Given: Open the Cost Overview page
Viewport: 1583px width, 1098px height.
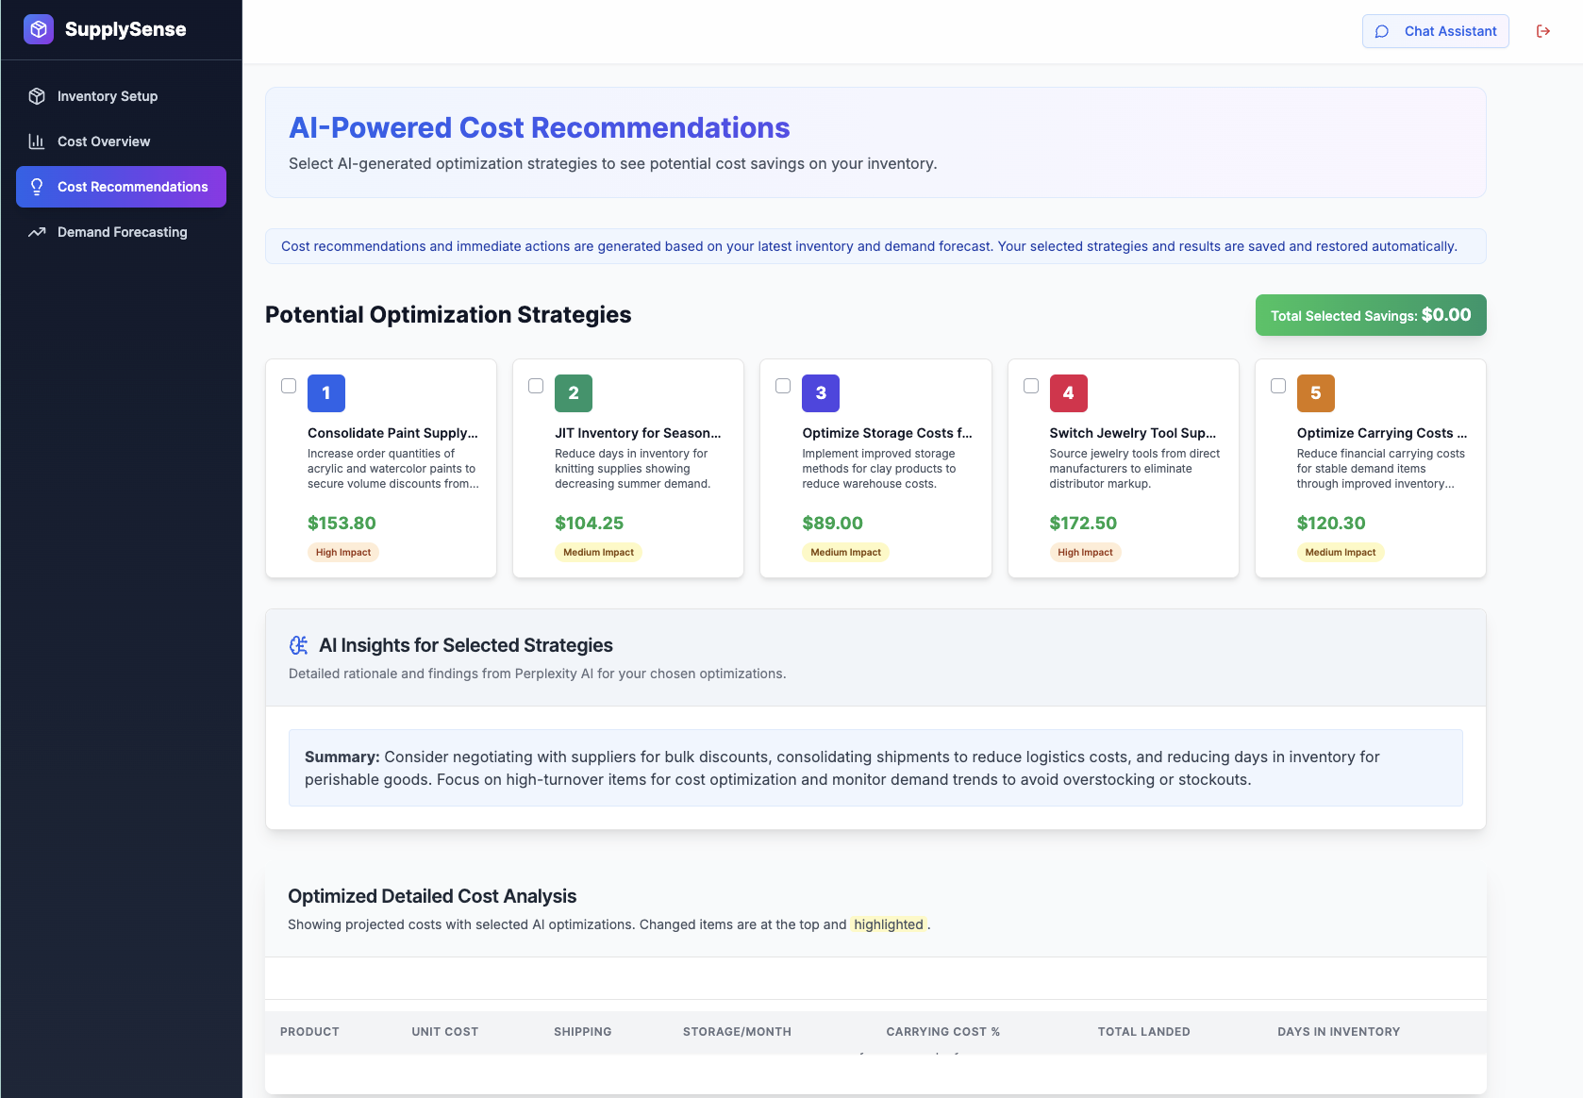Looking at the screenshot, I should pyautogui.click(x=103, y=141).
